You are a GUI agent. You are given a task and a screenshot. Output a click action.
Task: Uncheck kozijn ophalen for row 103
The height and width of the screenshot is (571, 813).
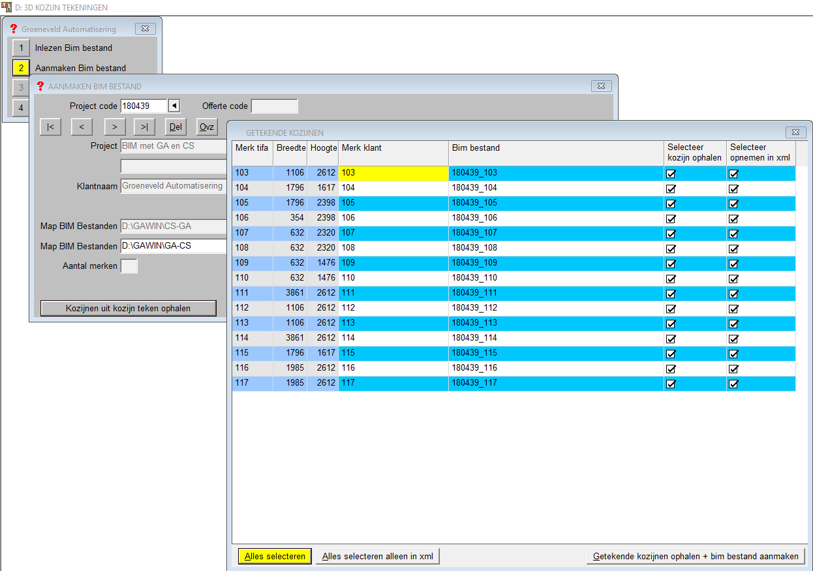(x=670, y=174)
